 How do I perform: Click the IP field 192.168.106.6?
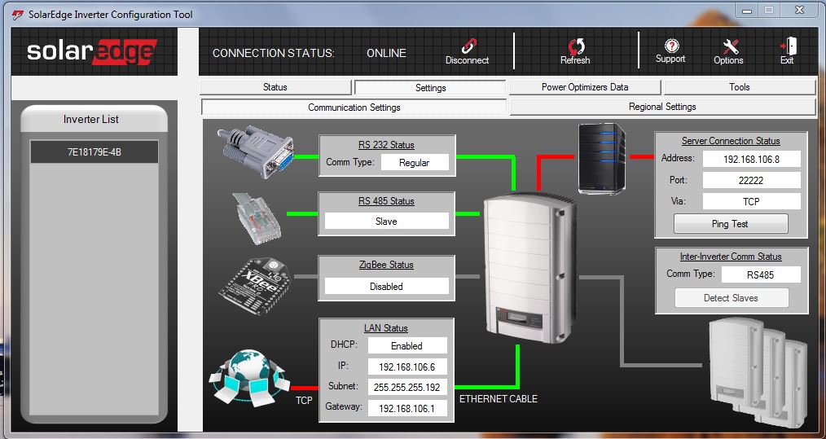(406, 367)
